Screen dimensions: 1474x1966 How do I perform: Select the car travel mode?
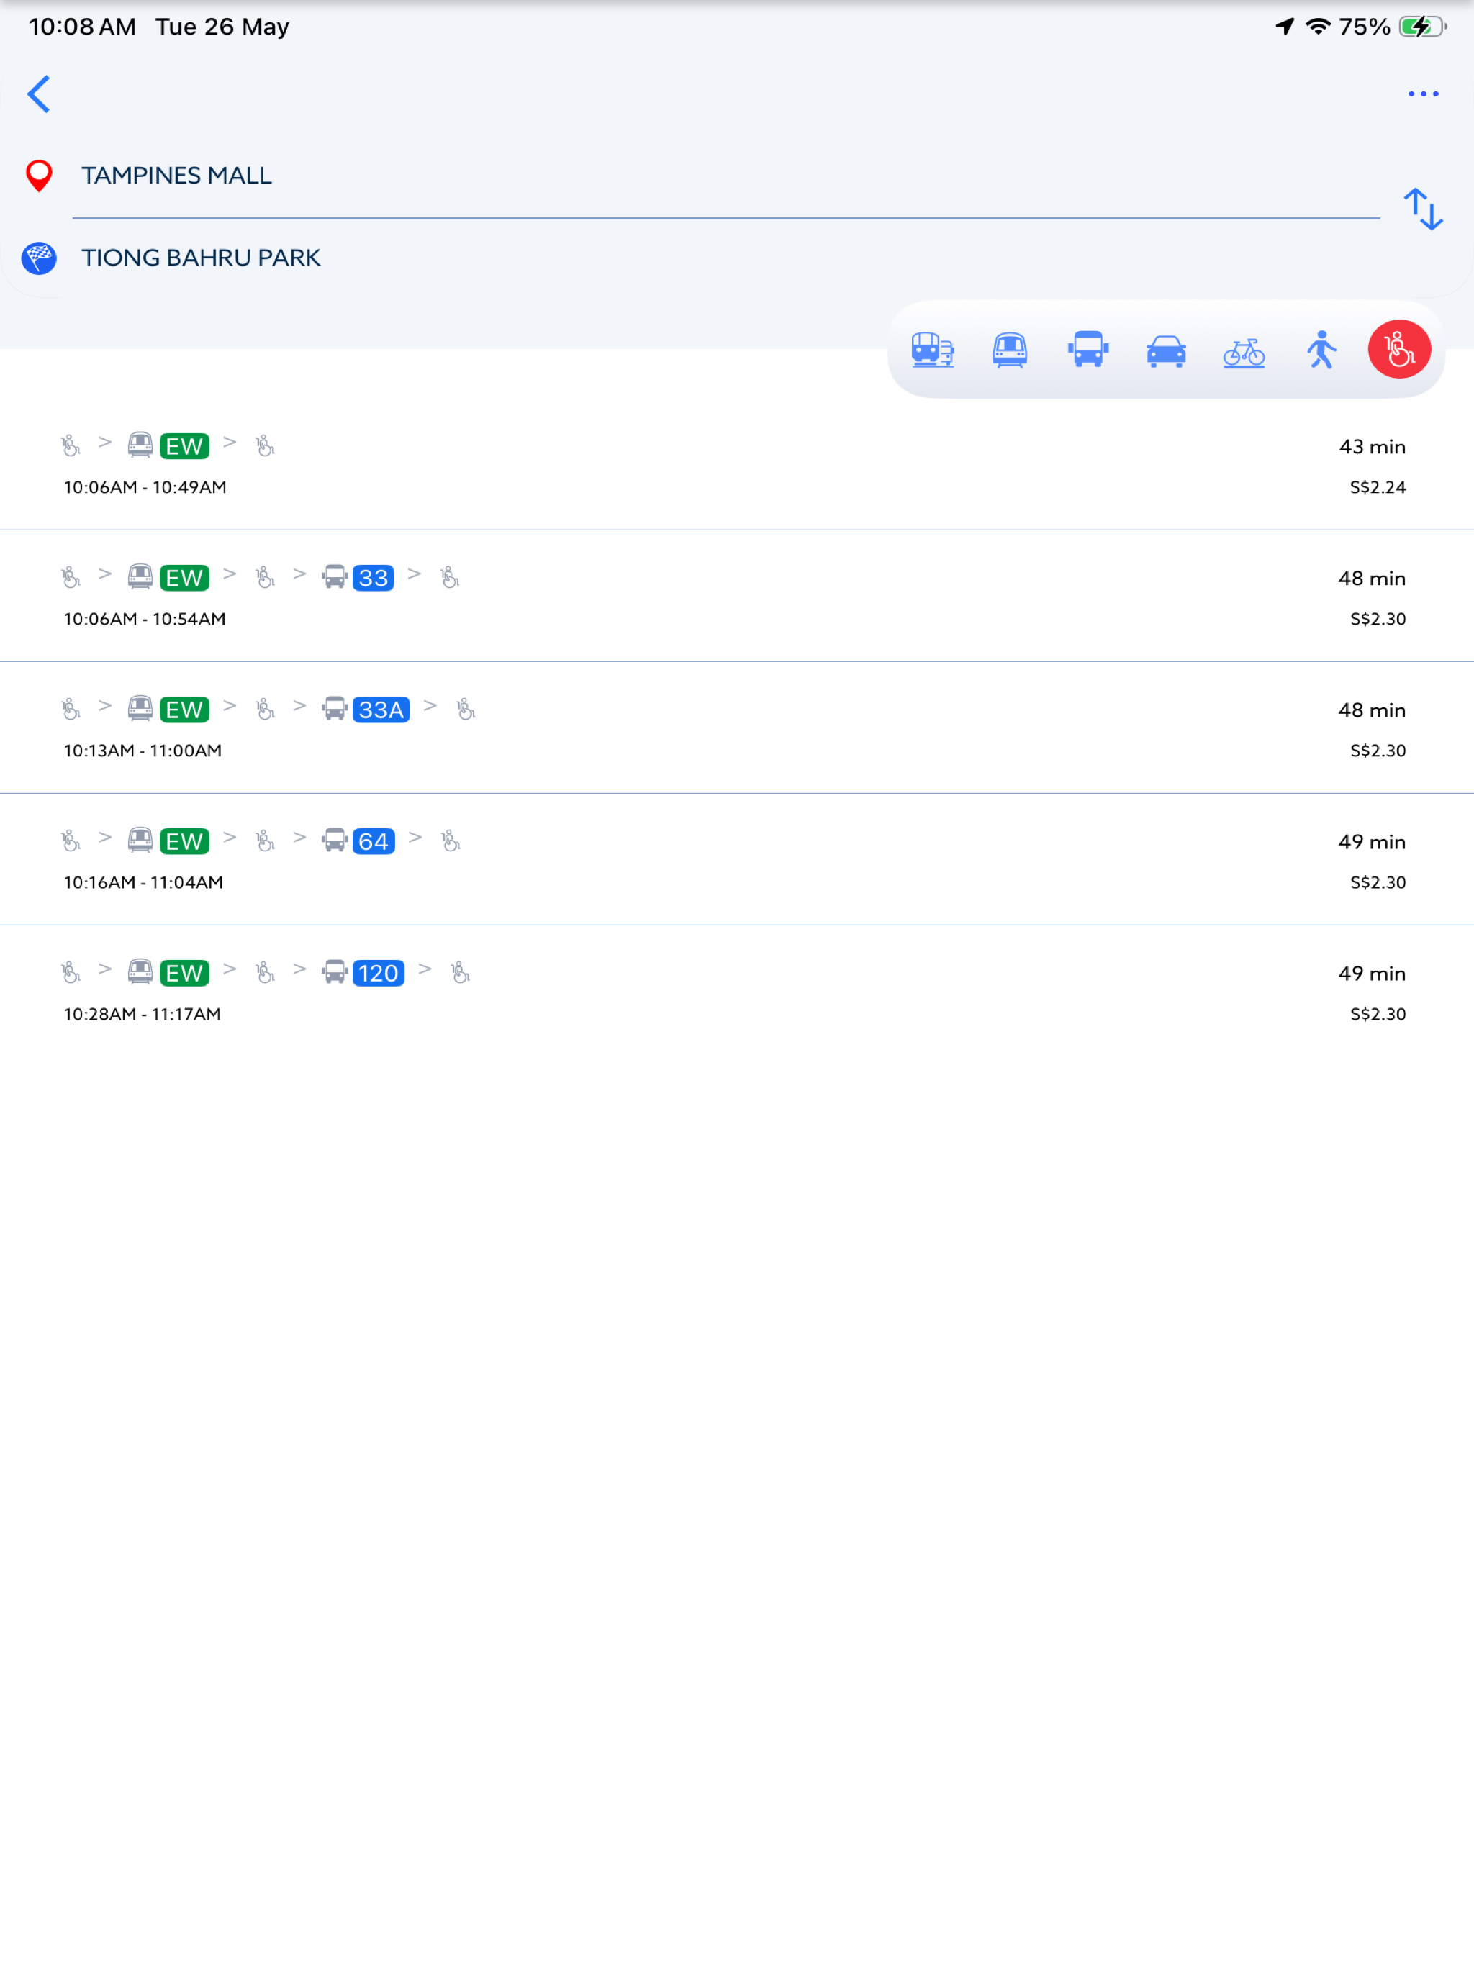pyautogui.click(x=1165, y=350)
